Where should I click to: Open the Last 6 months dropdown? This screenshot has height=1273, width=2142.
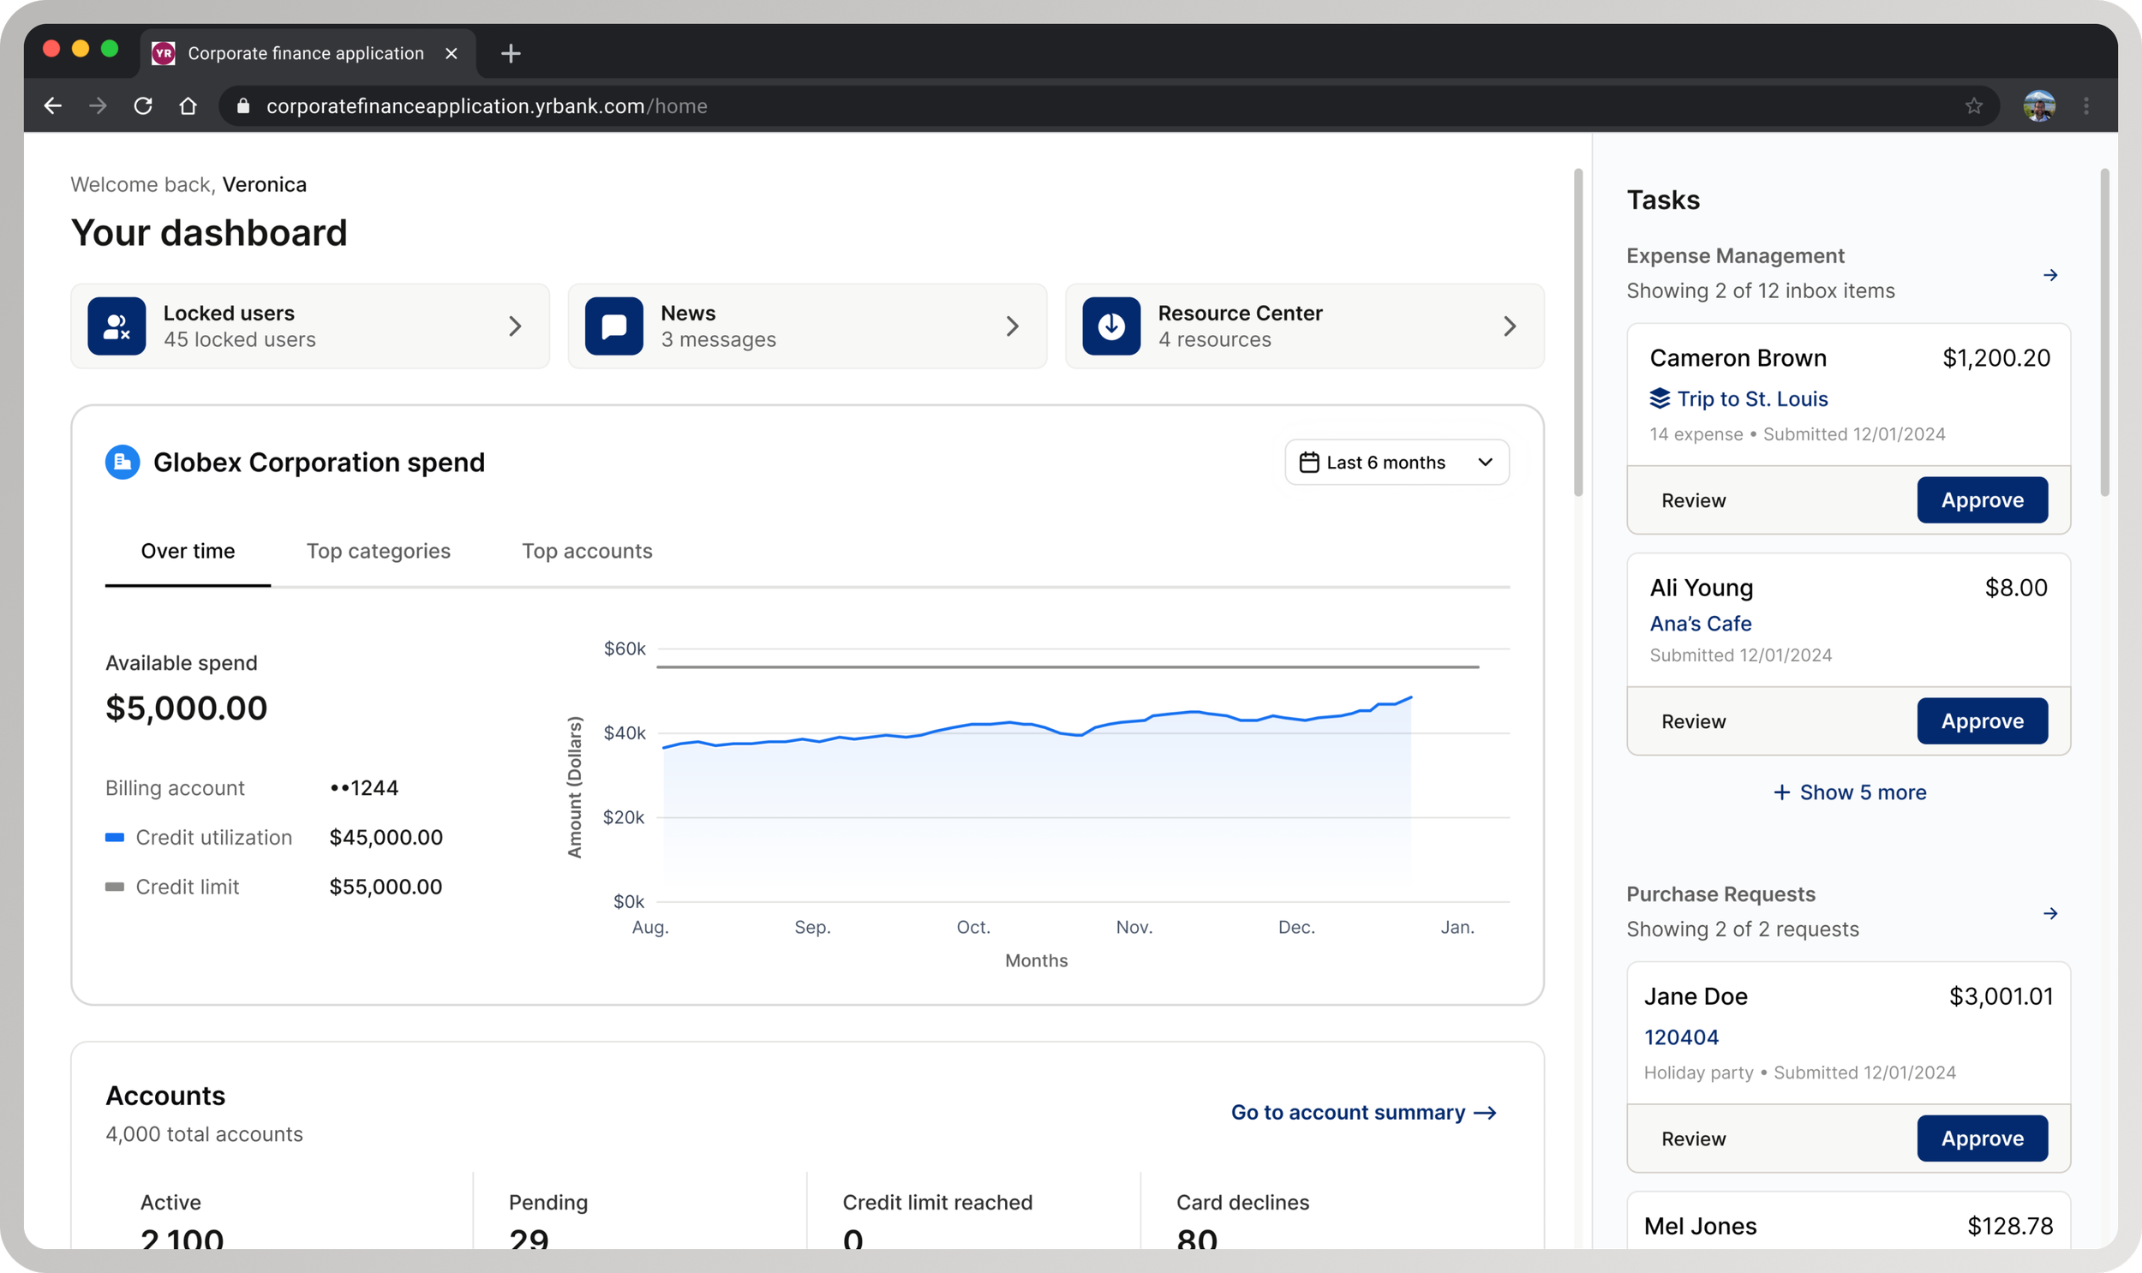(x=1397, y=463)
